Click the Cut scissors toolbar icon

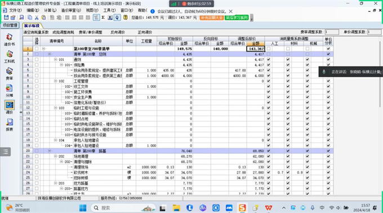(x=37, y=17)
